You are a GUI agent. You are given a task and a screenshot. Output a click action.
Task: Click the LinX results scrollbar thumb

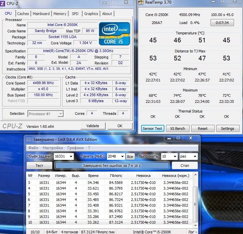tap(195, 204)
